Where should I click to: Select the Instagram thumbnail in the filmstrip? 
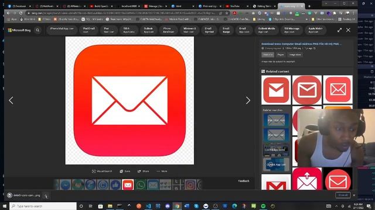click(x=190, y=185)
